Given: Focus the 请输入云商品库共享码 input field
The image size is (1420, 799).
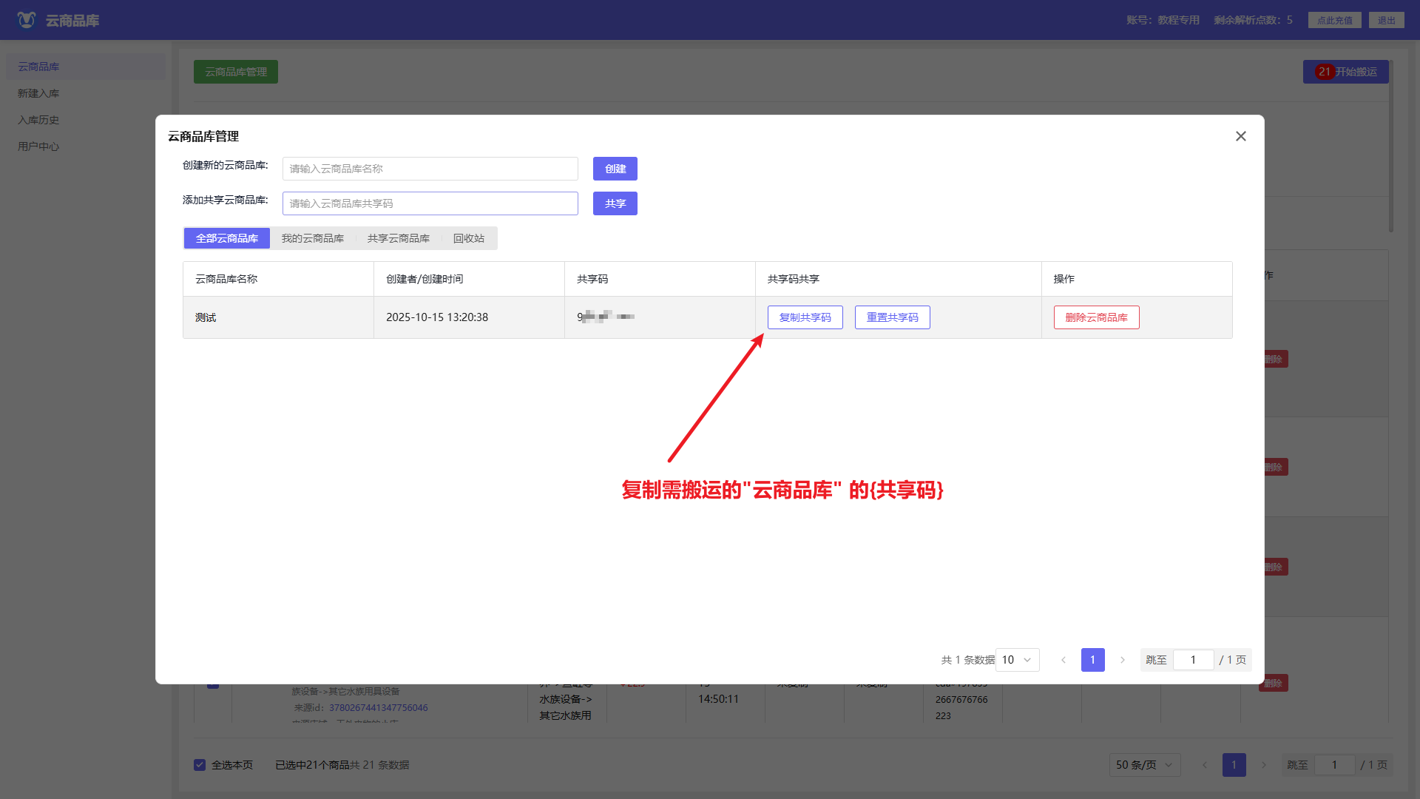Looking at the screenshot, I should 430,203.
